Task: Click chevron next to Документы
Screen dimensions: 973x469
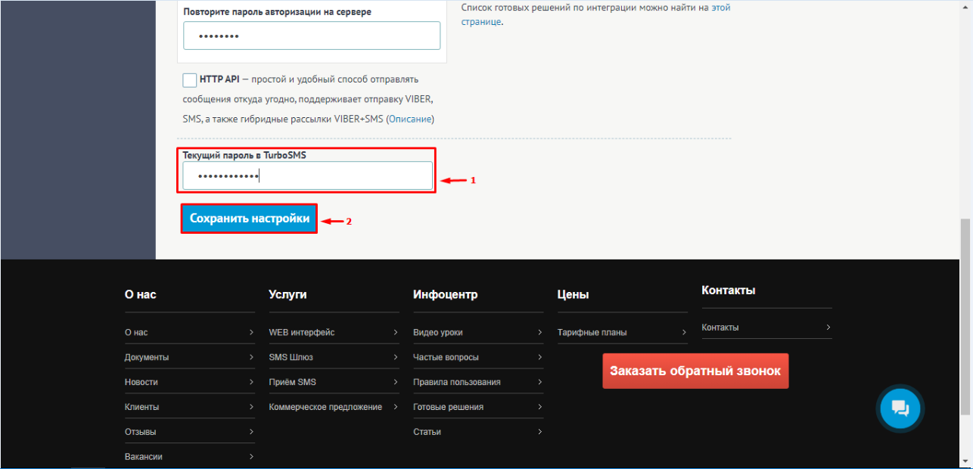Action: pyautogui.click(x=251, y=357)
